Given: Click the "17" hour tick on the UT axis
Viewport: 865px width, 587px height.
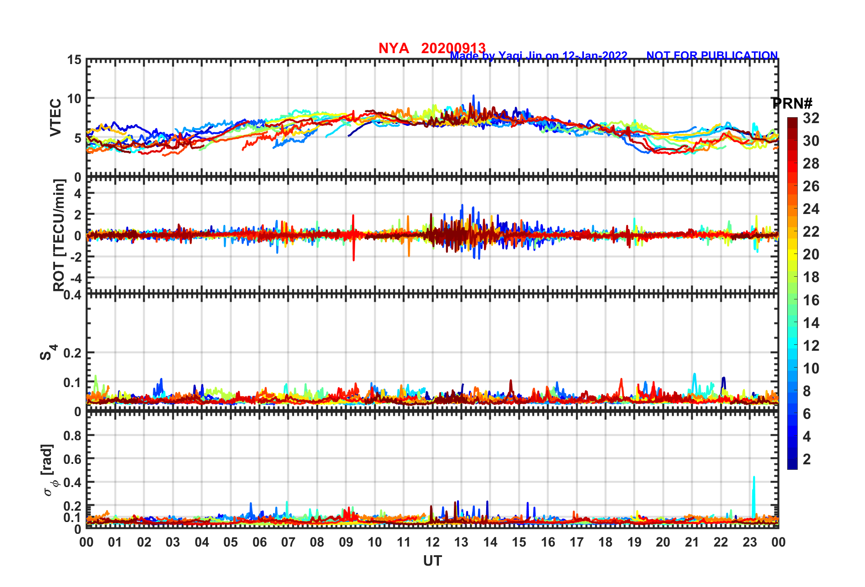Looking at the screenshot, I should 577,542.
